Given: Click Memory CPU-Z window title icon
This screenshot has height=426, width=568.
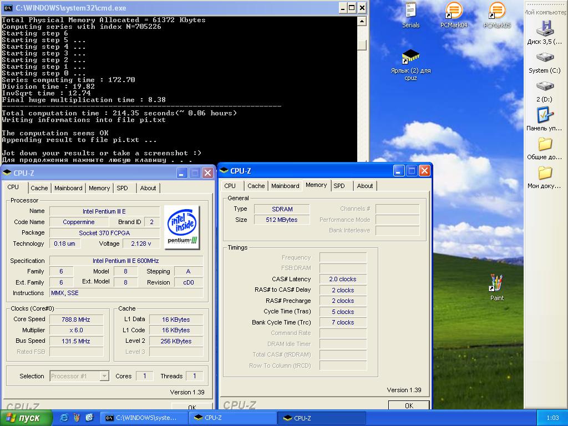Looking at the screenshot, I should pos(224,171).
